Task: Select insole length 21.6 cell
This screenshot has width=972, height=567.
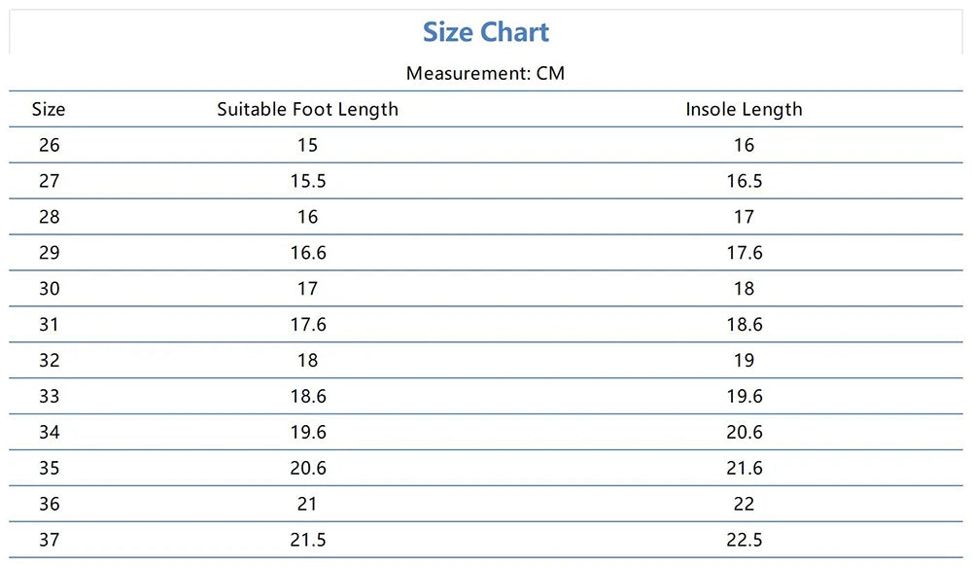Action: (744, 468)
